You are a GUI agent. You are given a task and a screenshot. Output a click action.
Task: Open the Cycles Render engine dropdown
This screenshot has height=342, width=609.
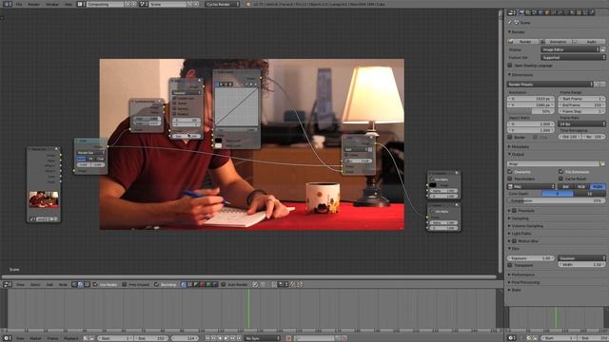(223, 4)
